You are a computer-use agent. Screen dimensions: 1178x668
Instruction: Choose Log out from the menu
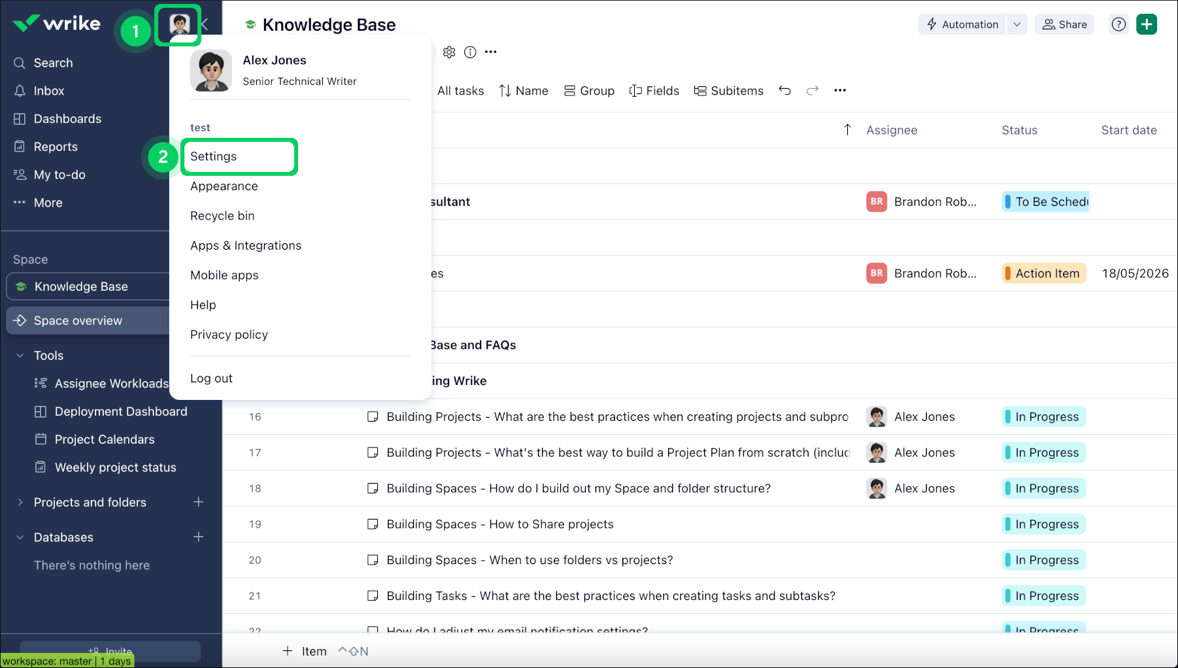click(x=211, y=378)
